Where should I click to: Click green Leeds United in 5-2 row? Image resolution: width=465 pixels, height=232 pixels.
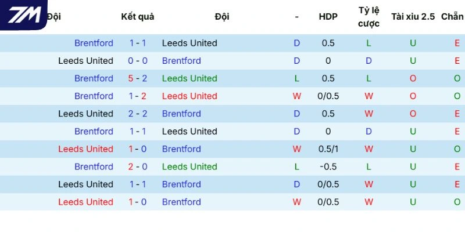189,78
